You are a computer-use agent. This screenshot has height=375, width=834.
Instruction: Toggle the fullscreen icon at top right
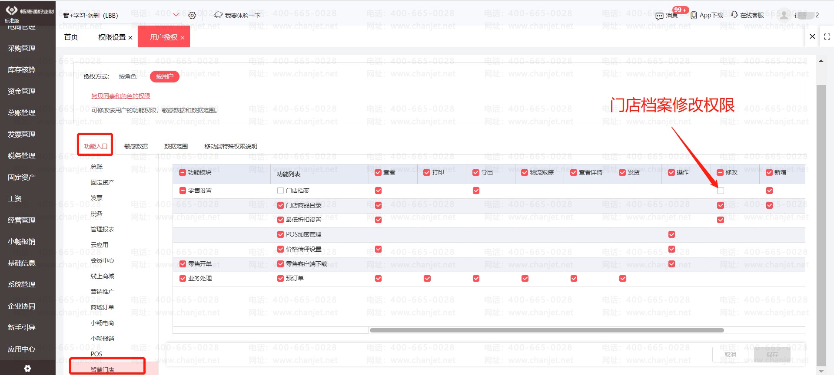(827, 37)
